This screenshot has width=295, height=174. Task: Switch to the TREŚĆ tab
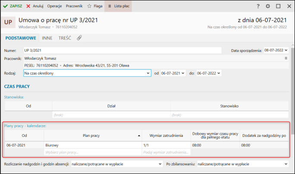pos(65,38)
